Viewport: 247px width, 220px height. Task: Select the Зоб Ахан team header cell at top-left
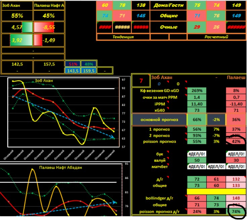point(17,5)
